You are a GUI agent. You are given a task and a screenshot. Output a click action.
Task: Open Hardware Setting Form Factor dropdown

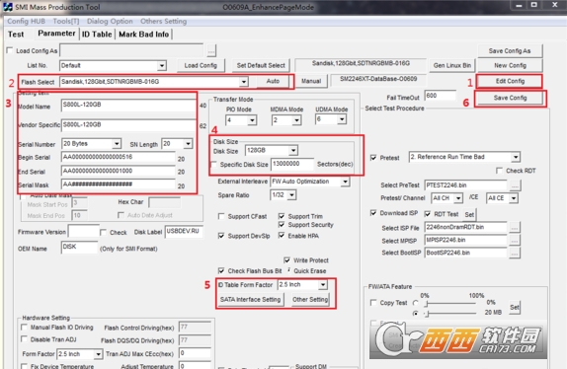pyautogui.click(x=98, y=354)
